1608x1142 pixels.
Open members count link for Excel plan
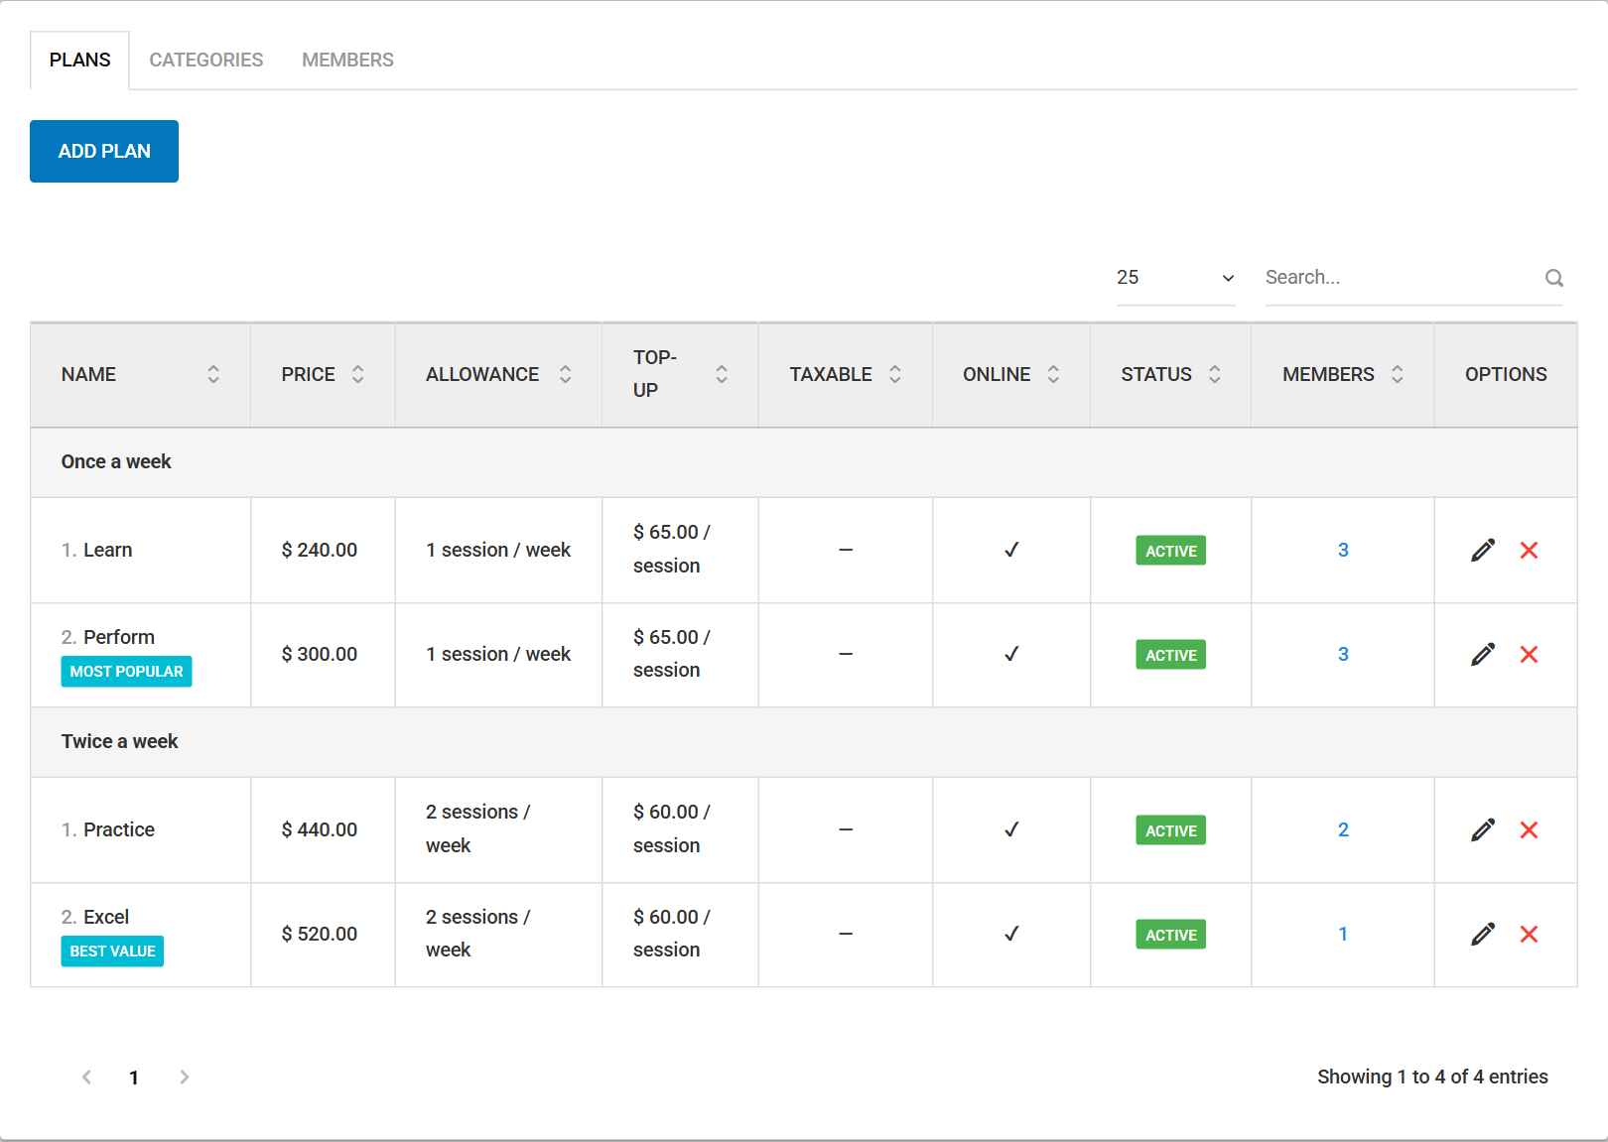pos(1343,934)
